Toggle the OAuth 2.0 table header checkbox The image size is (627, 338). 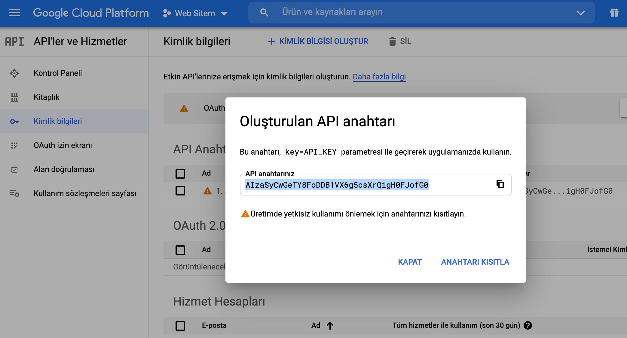coord(180,250)
